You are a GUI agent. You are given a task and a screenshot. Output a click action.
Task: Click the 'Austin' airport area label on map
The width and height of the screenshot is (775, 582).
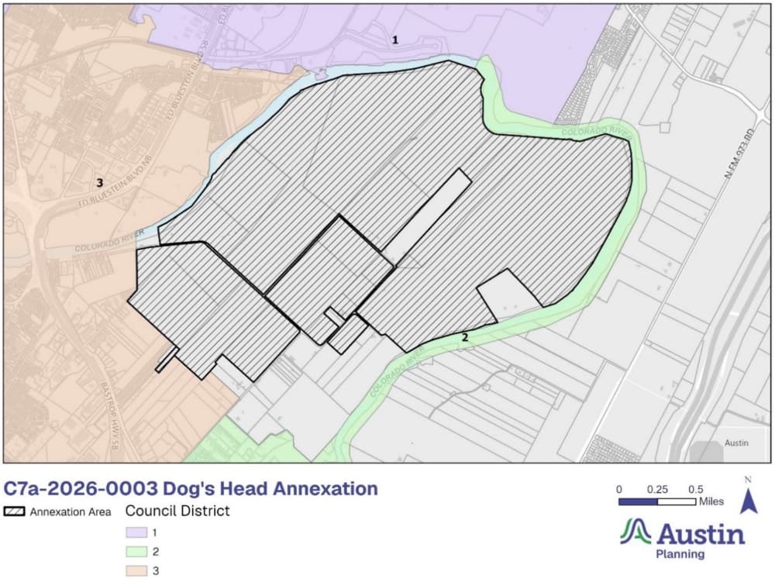(x=736, y=443)
